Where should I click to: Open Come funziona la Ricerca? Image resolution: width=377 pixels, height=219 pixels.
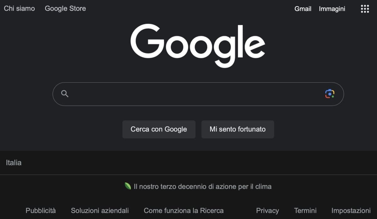tap(184, 211)
